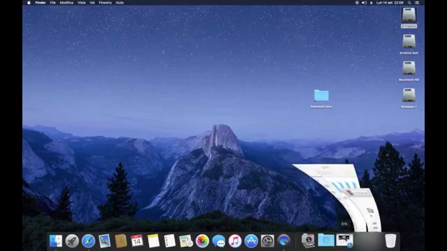Open Notification Center list icon
The image size is (447, 251).
[x=417, y=2]
